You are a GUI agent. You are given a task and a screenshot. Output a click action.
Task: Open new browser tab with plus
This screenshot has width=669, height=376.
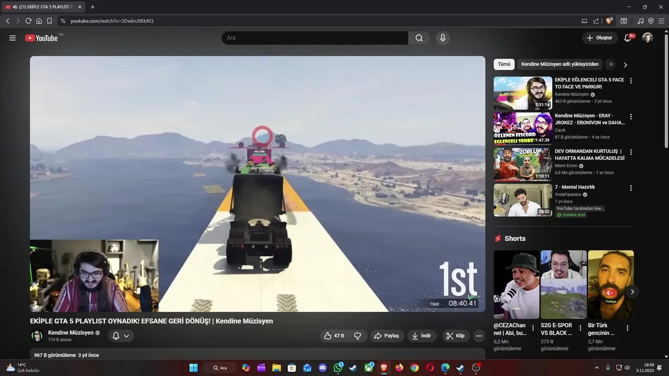pyautogui.click(x=93, y=7)
